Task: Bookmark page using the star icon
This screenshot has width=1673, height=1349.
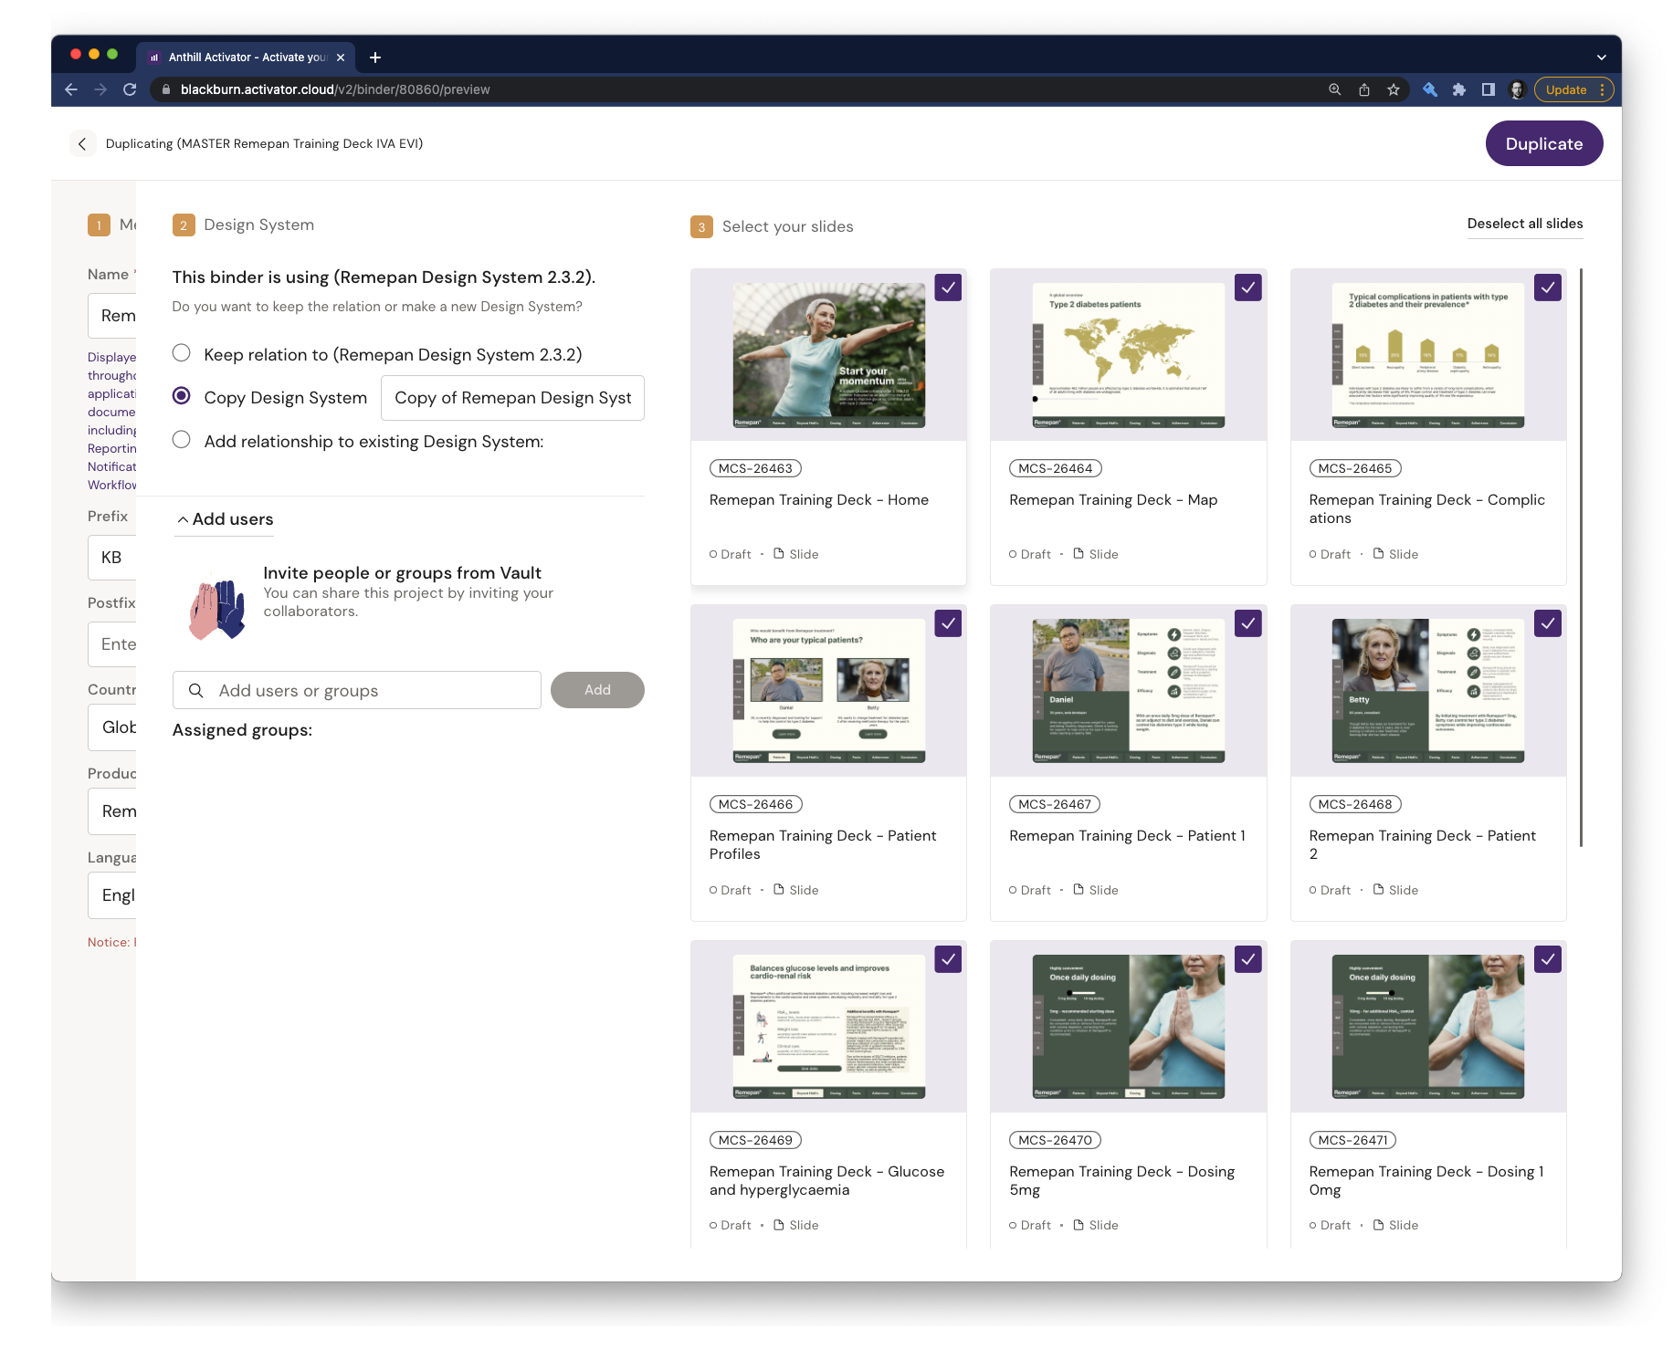Action: [x=1393, y=89]
